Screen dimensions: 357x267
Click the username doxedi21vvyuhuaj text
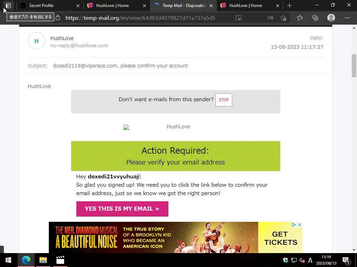(113, 176)
